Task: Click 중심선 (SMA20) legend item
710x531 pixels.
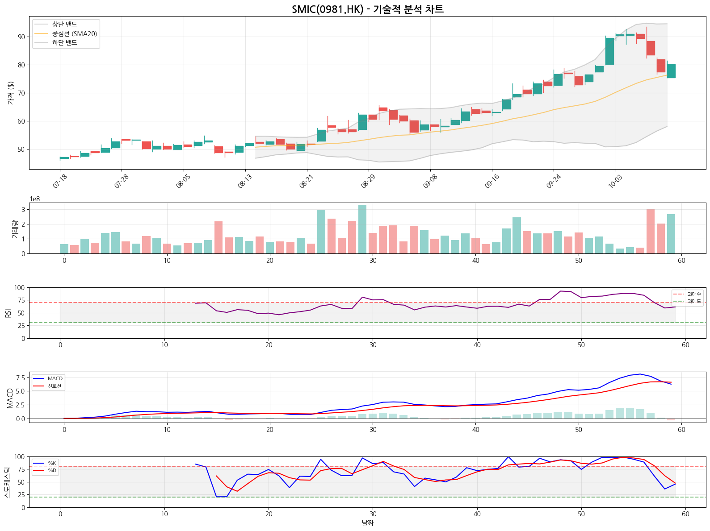Action: (x=74, y=33)
